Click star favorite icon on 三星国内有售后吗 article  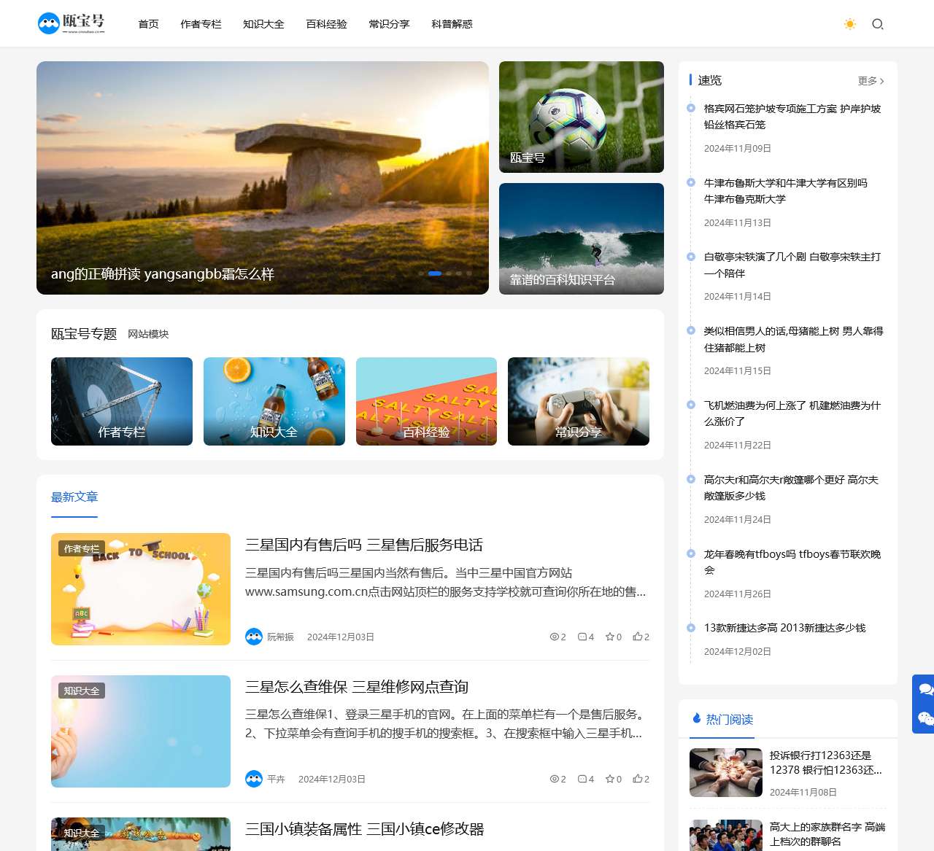[609, 637]
